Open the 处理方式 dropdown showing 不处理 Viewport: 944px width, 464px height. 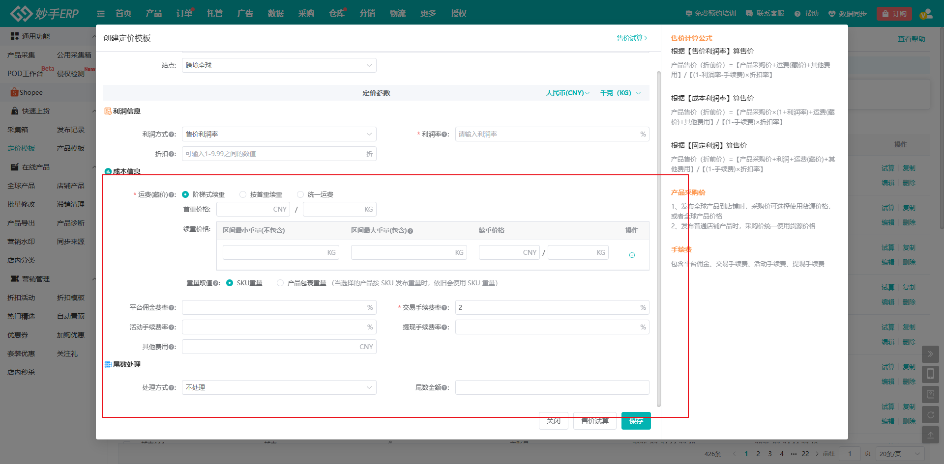click(x=279, y=387)
